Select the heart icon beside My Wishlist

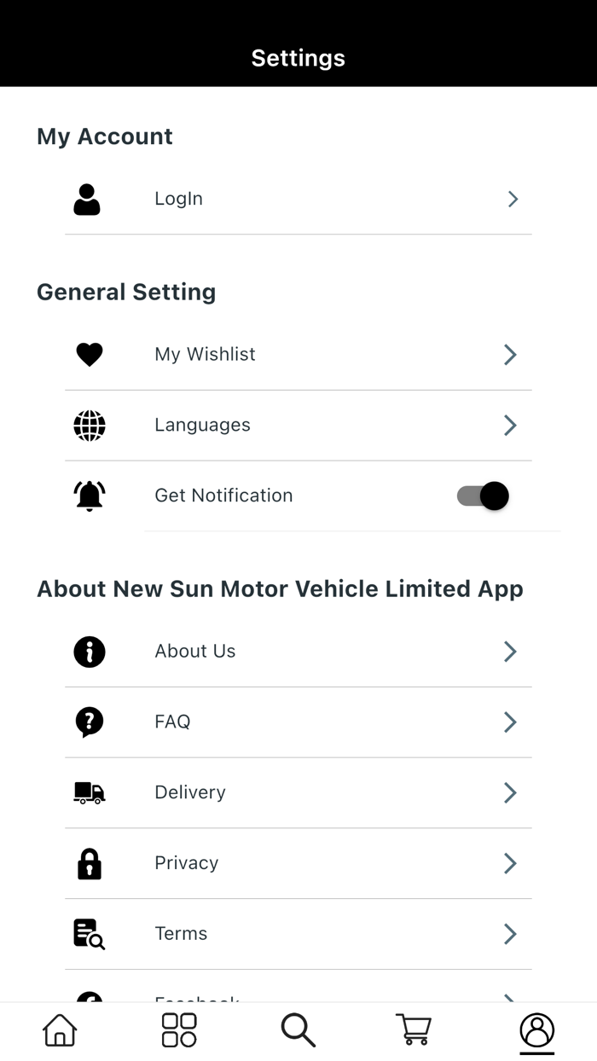tap(89, 354)
